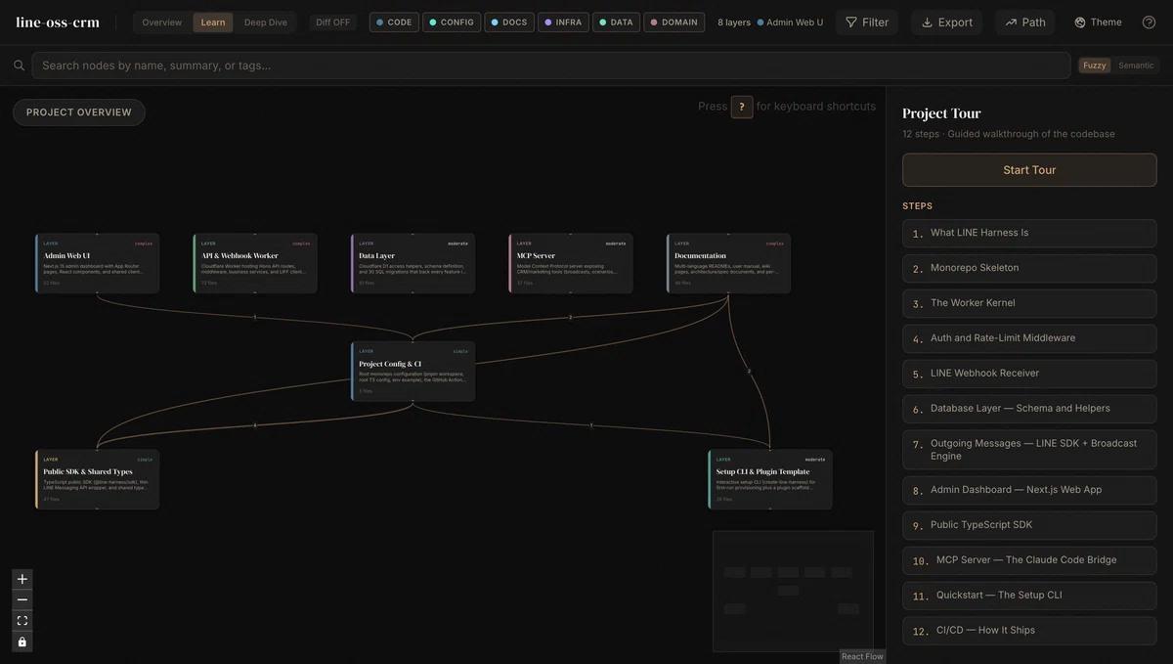Image resolution: width=1173 pixels, height=664 pixels.
Task: Open Project Overview button
Action: [x=79, y=112]
